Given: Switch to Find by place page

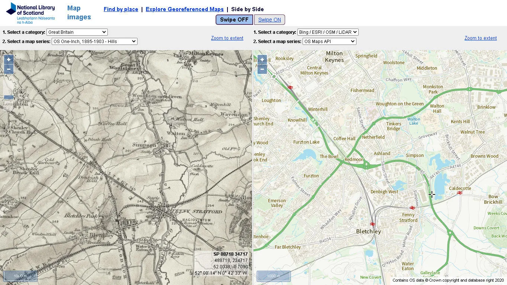Looking at the screenshot, I should point(121,9).
